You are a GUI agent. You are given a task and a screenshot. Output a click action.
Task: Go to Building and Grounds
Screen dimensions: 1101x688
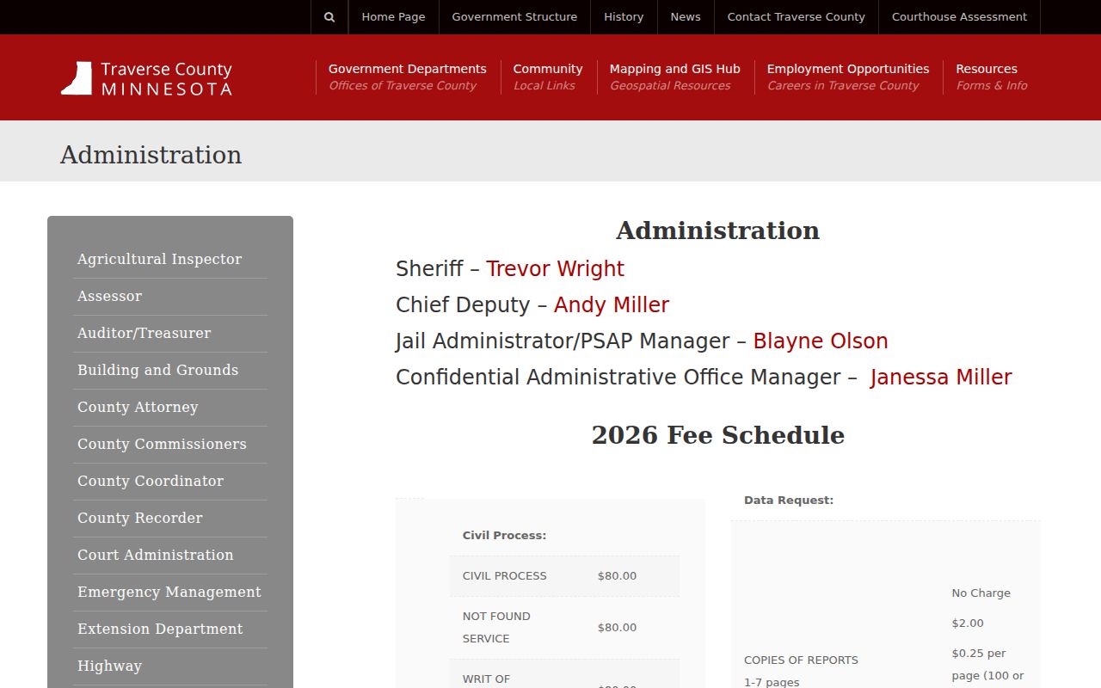coord(157,370)
